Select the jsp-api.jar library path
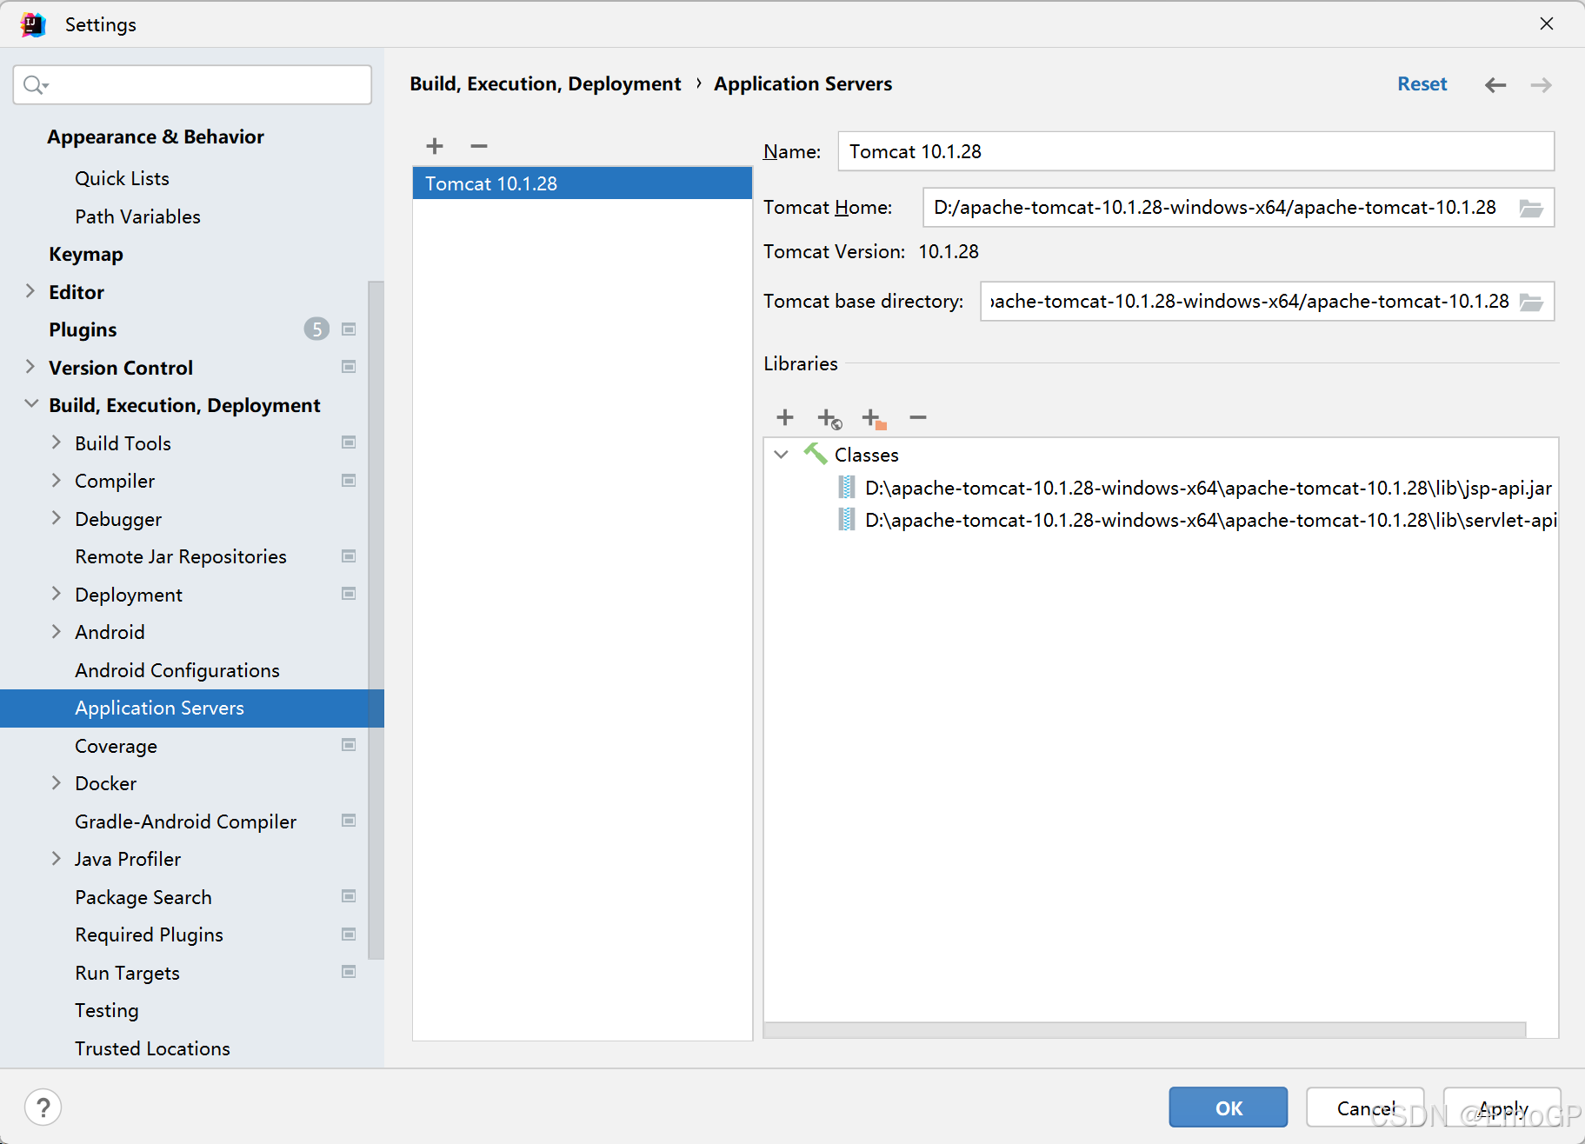This screenshot has height=1144, width=1585. coord(1209,488)
